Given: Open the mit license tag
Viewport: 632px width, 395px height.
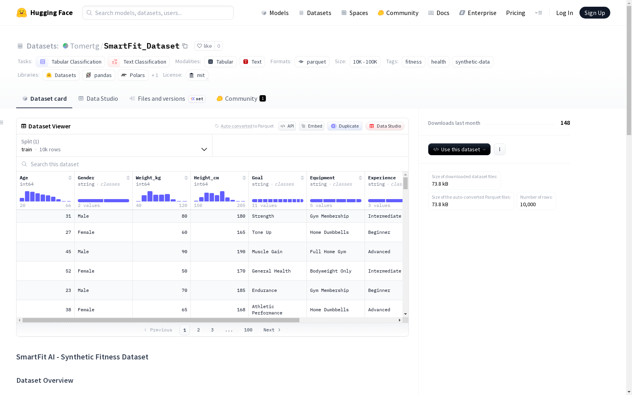Looking at the screenshot, I should (197, 75).
